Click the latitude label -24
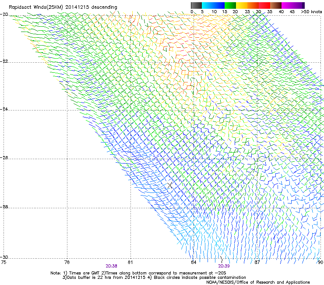324x285 pixels. [4, 109]
